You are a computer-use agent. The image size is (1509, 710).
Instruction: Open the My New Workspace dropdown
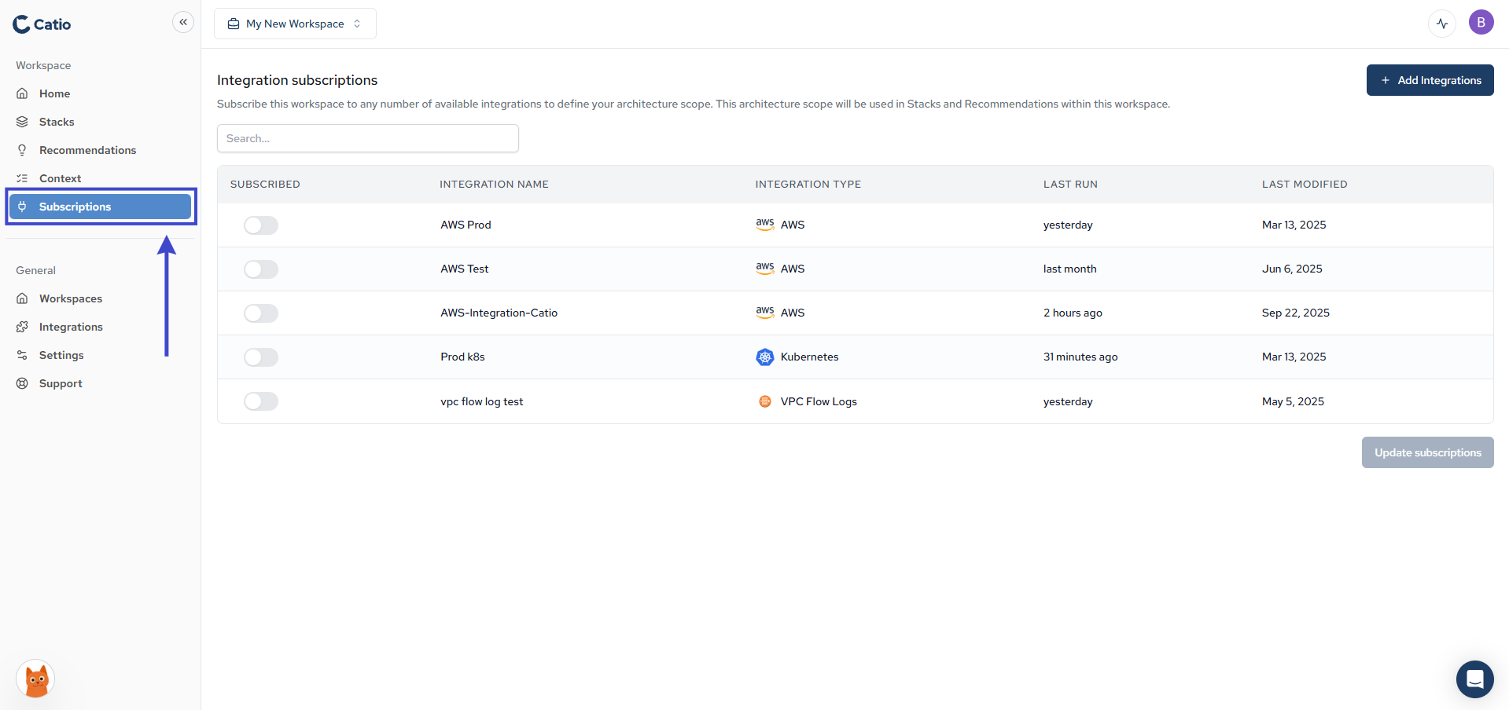pos(295,23)
